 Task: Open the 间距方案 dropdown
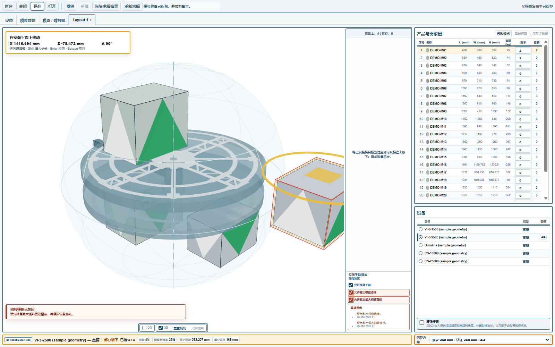[490, 340]
